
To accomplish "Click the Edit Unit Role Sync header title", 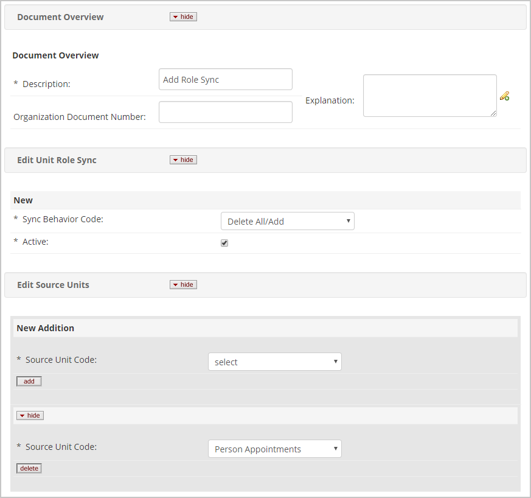I will 57,160.
